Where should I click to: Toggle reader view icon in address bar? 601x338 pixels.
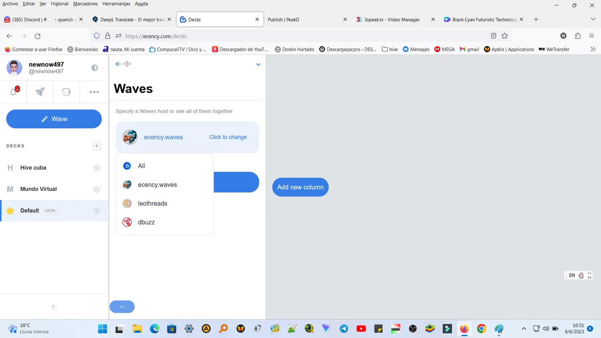point(493,36)
